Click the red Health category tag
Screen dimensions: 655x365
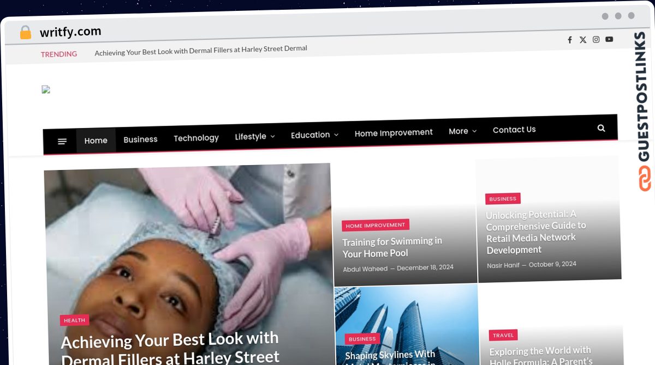point(74,320)
